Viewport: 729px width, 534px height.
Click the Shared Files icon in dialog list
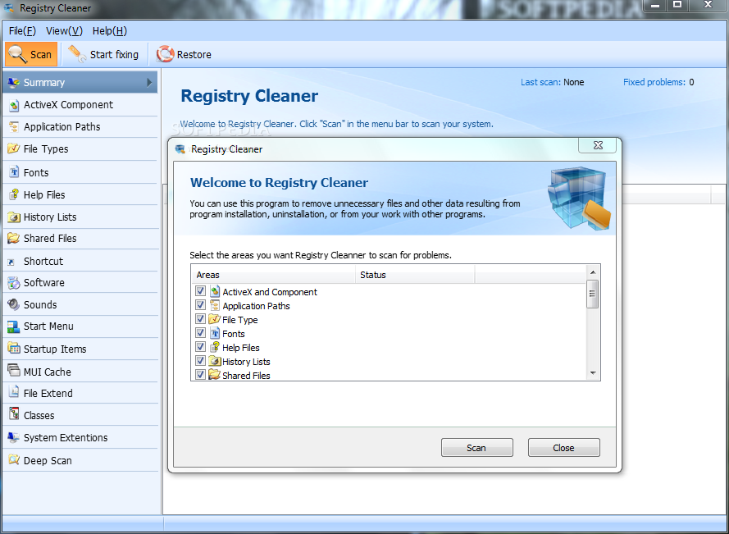pos(214,374)
